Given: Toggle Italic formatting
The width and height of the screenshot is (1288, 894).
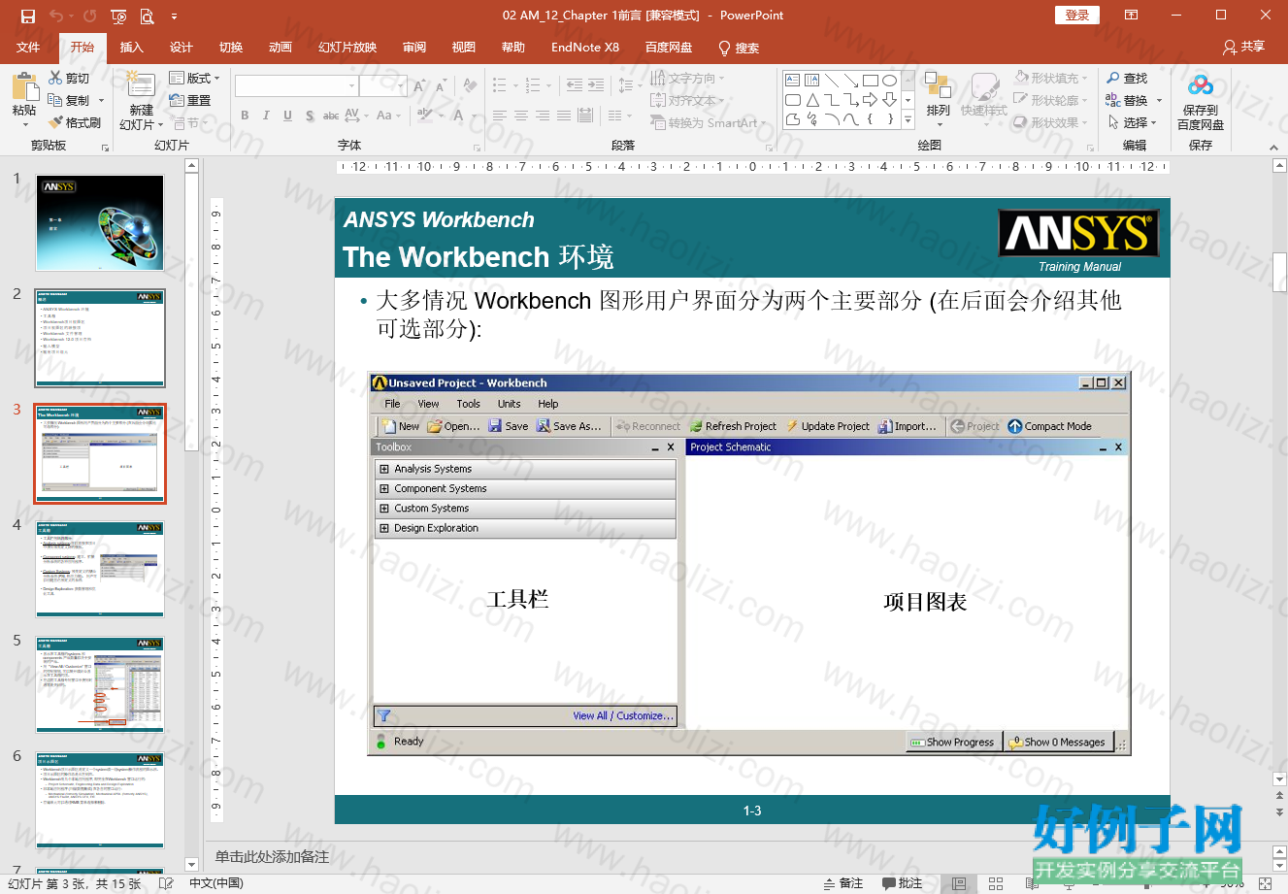Looking at the screenshot, I should point(266,116).
